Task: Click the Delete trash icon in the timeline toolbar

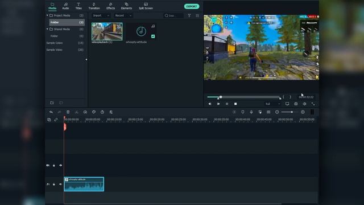Action: [68, 112]
